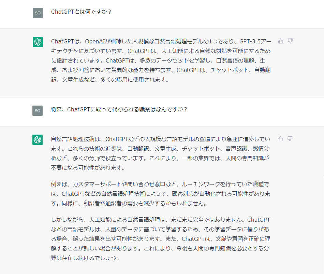
Task: Like the first ChatGPT answer with thumbs up
Action: point(280,41)
